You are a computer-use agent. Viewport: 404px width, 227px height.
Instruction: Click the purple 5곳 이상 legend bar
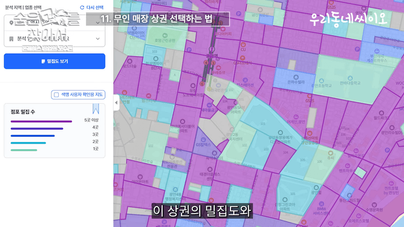(41, 122)
